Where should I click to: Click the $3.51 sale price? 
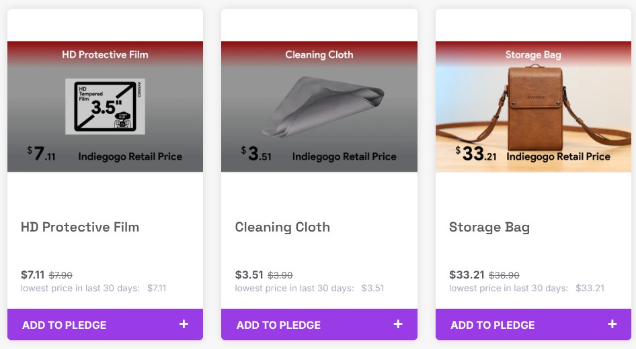point(249,275)
